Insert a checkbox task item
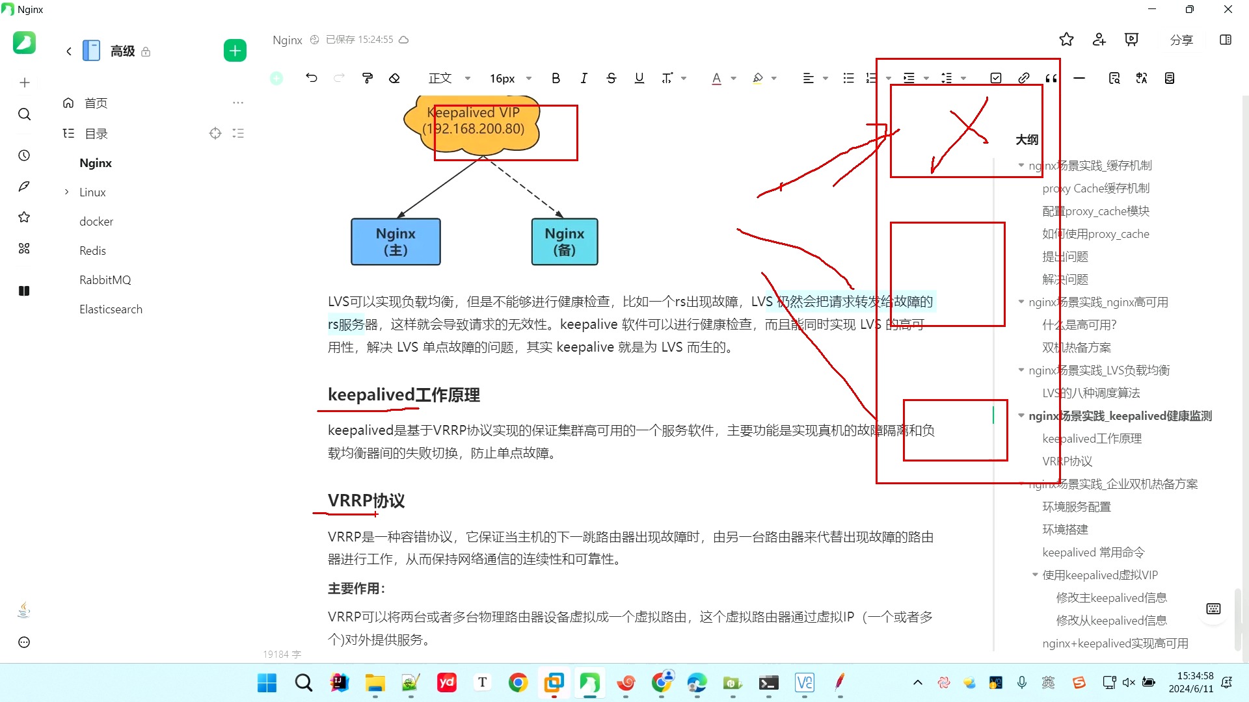The height and width of the screenshot is (702, 1249). coord(996,78)
